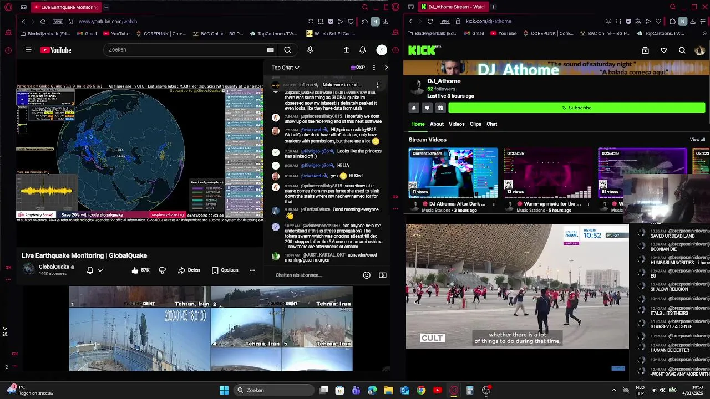710x399 pixels.
Task: Open Opera extensions cube in YouTube window
Action: pyautogui.click(x=364, y=21)
